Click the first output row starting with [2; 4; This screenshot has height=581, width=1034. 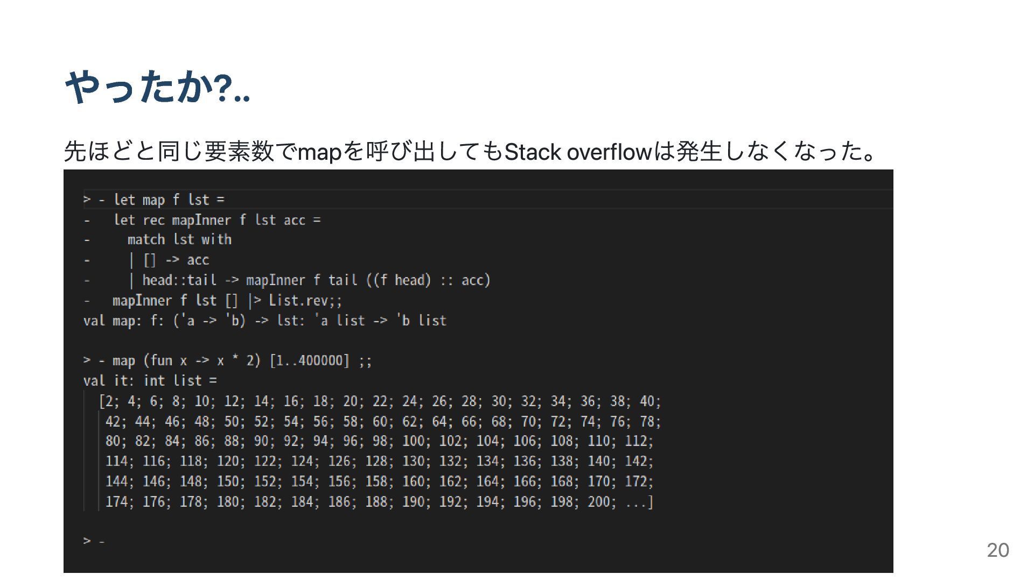tap(380, 401)
